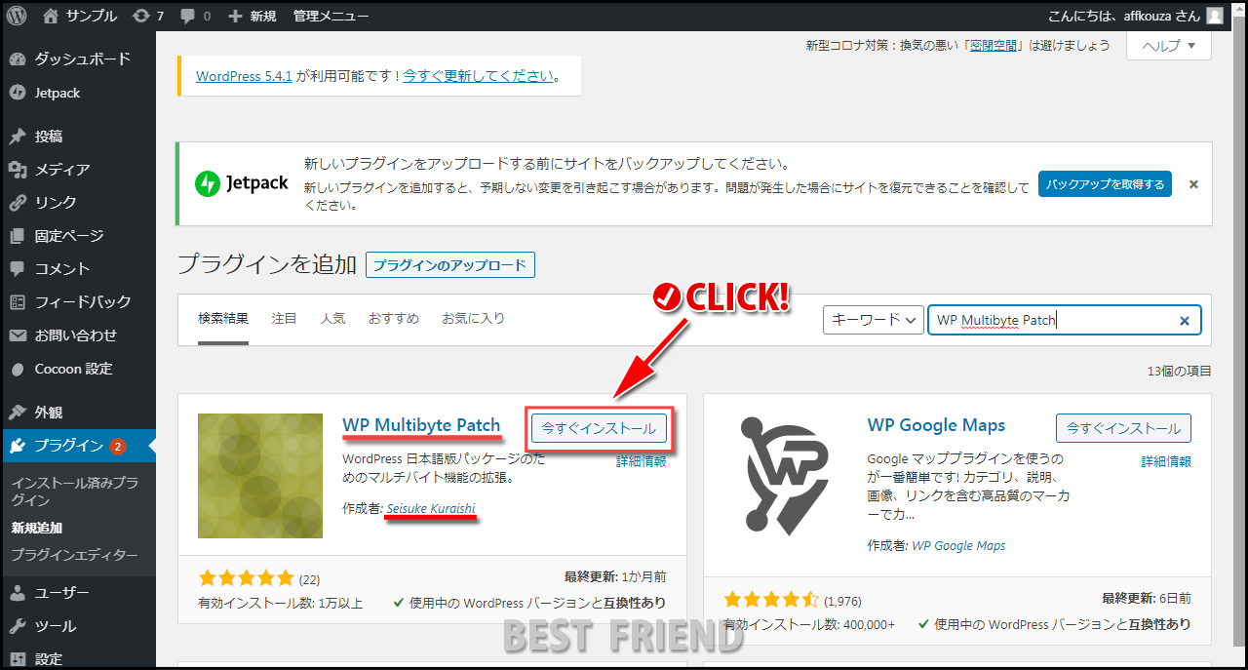This screenshot has width=1248, height=670.
Task: Click the Jetpack lightning icon in sidebar
Action: click(x=18, y=93)
